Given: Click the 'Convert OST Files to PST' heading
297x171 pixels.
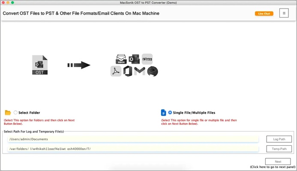Looking at the screenshot, I should click(81, 13).
